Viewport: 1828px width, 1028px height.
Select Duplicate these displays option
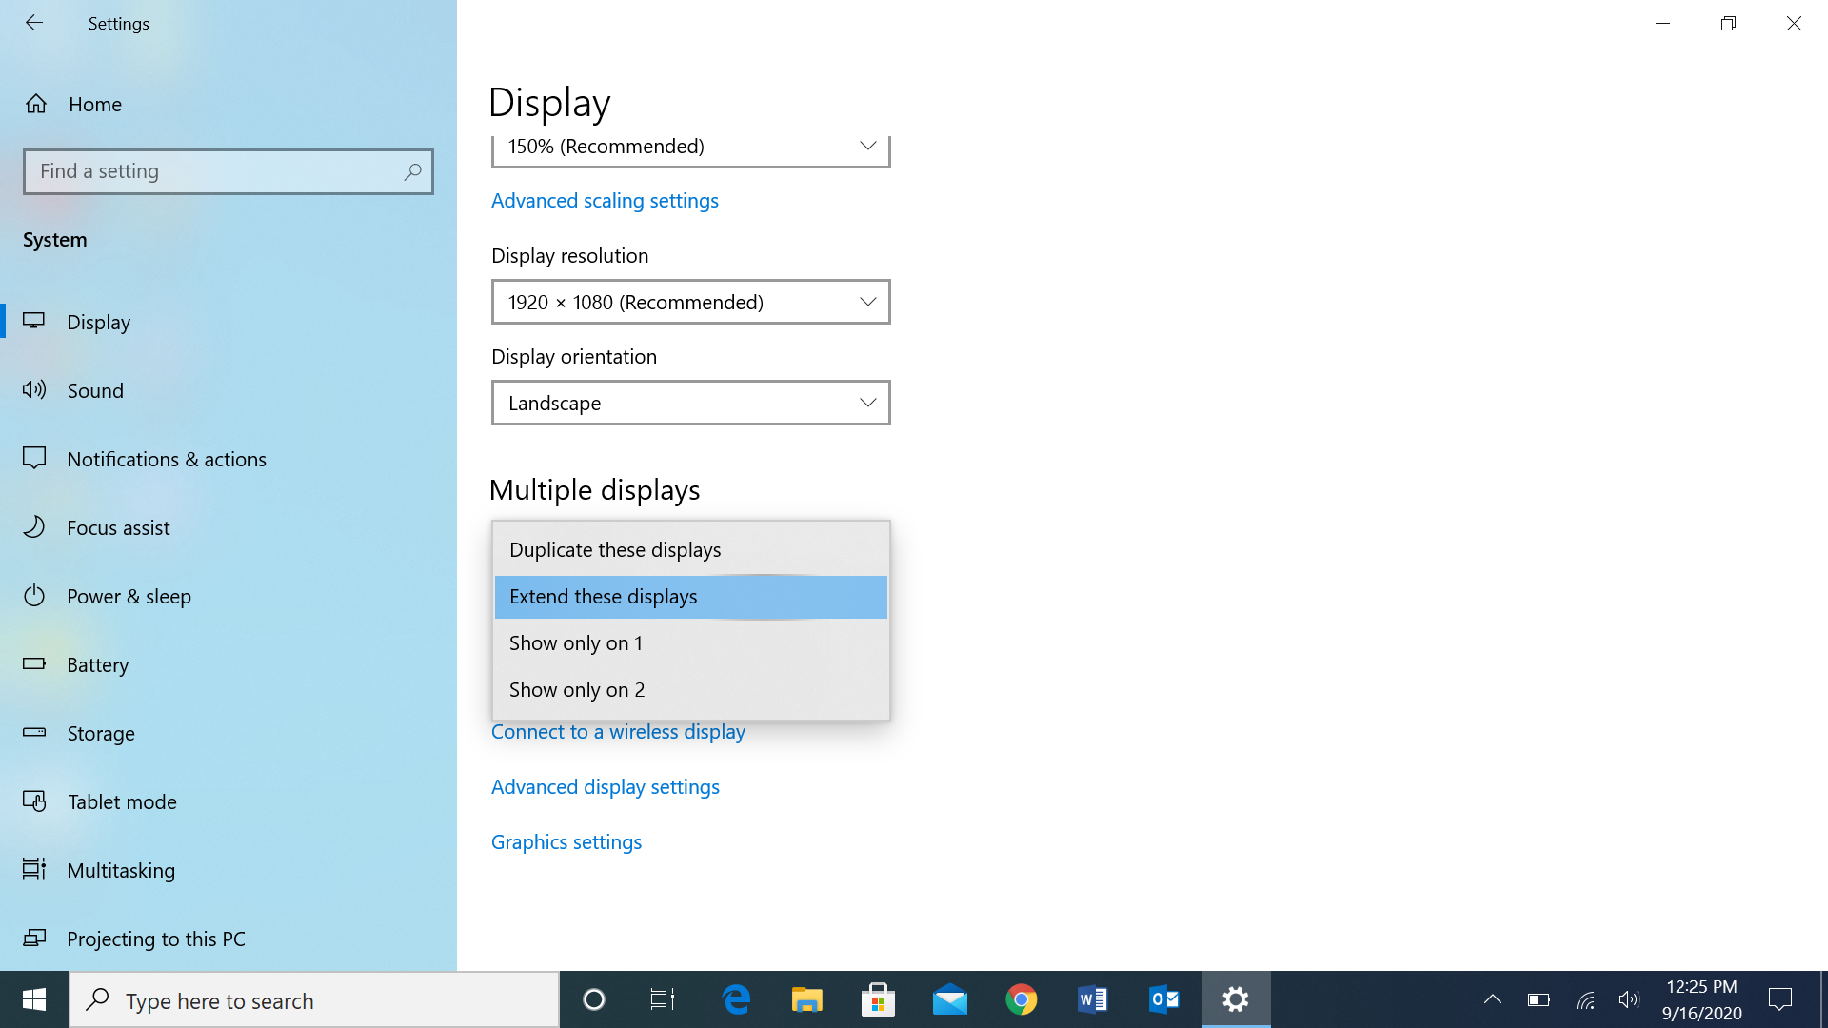[615, 550]
